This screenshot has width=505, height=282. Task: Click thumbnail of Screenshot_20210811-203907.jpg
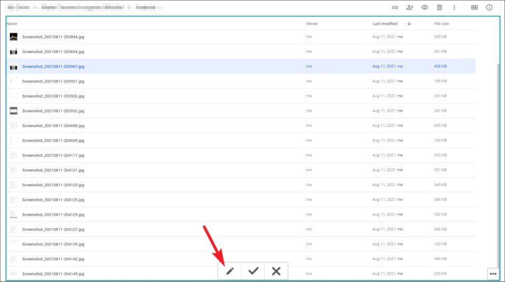coord(13,67)
